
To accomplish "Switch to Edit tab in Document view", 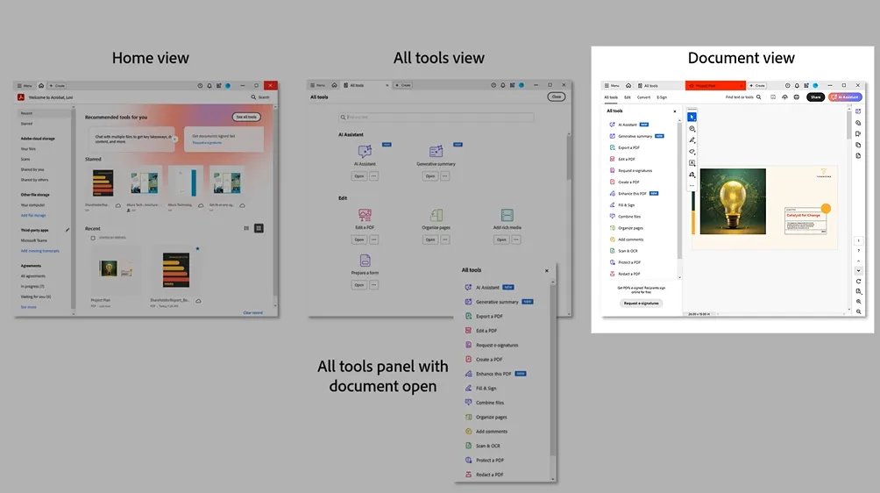I will pyautogui.click(x=628, y=97).
